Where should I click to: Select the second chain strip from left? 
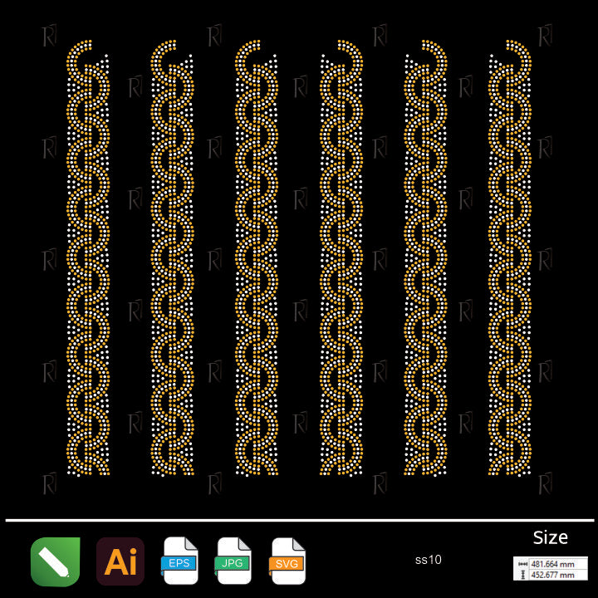pos(173,266)
